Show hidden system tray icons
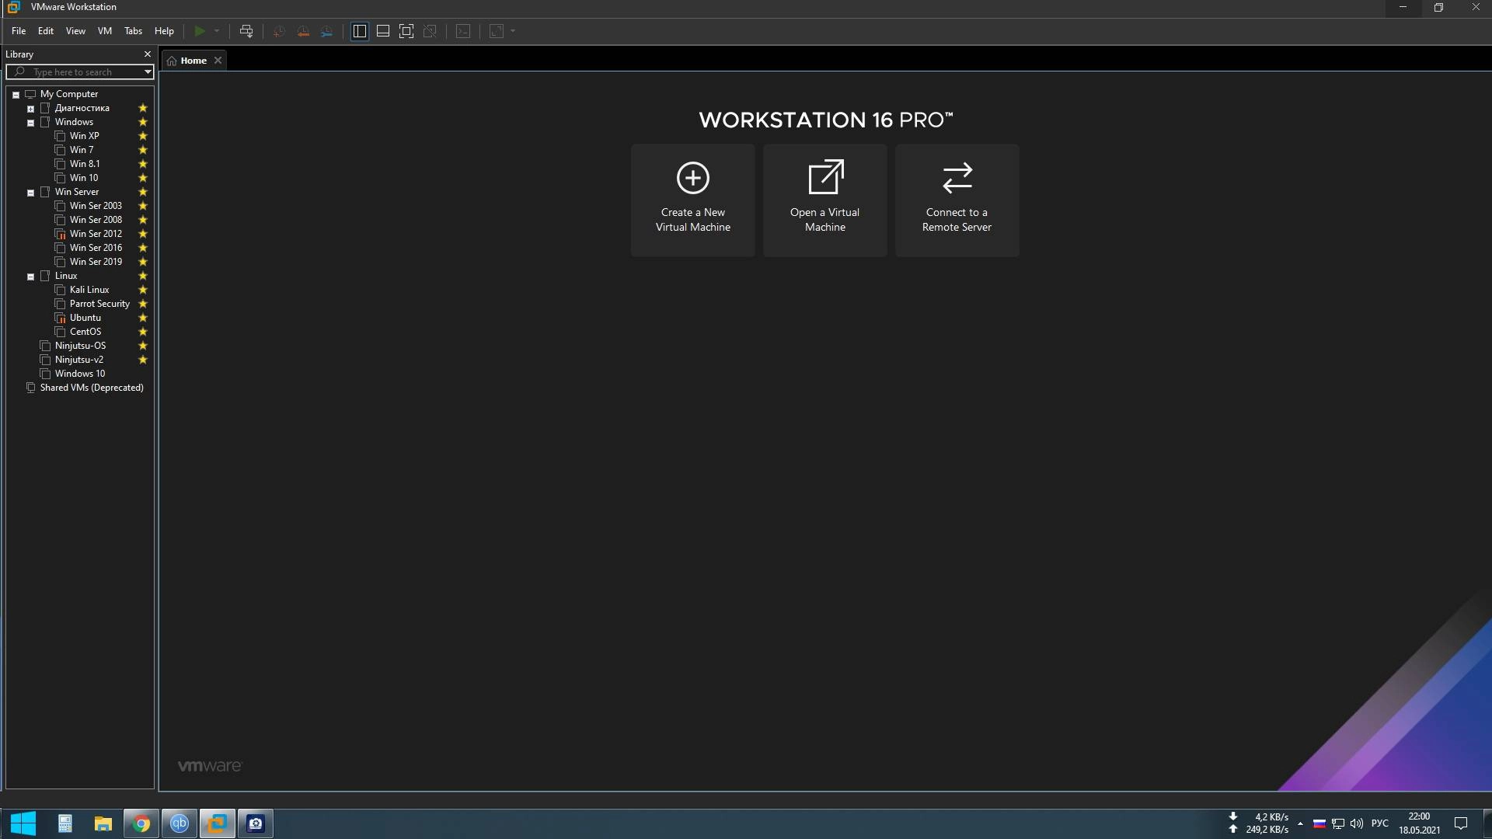Image resolution: width=1492 pixels, height=839 pixels. click(x=1300, y=823)
